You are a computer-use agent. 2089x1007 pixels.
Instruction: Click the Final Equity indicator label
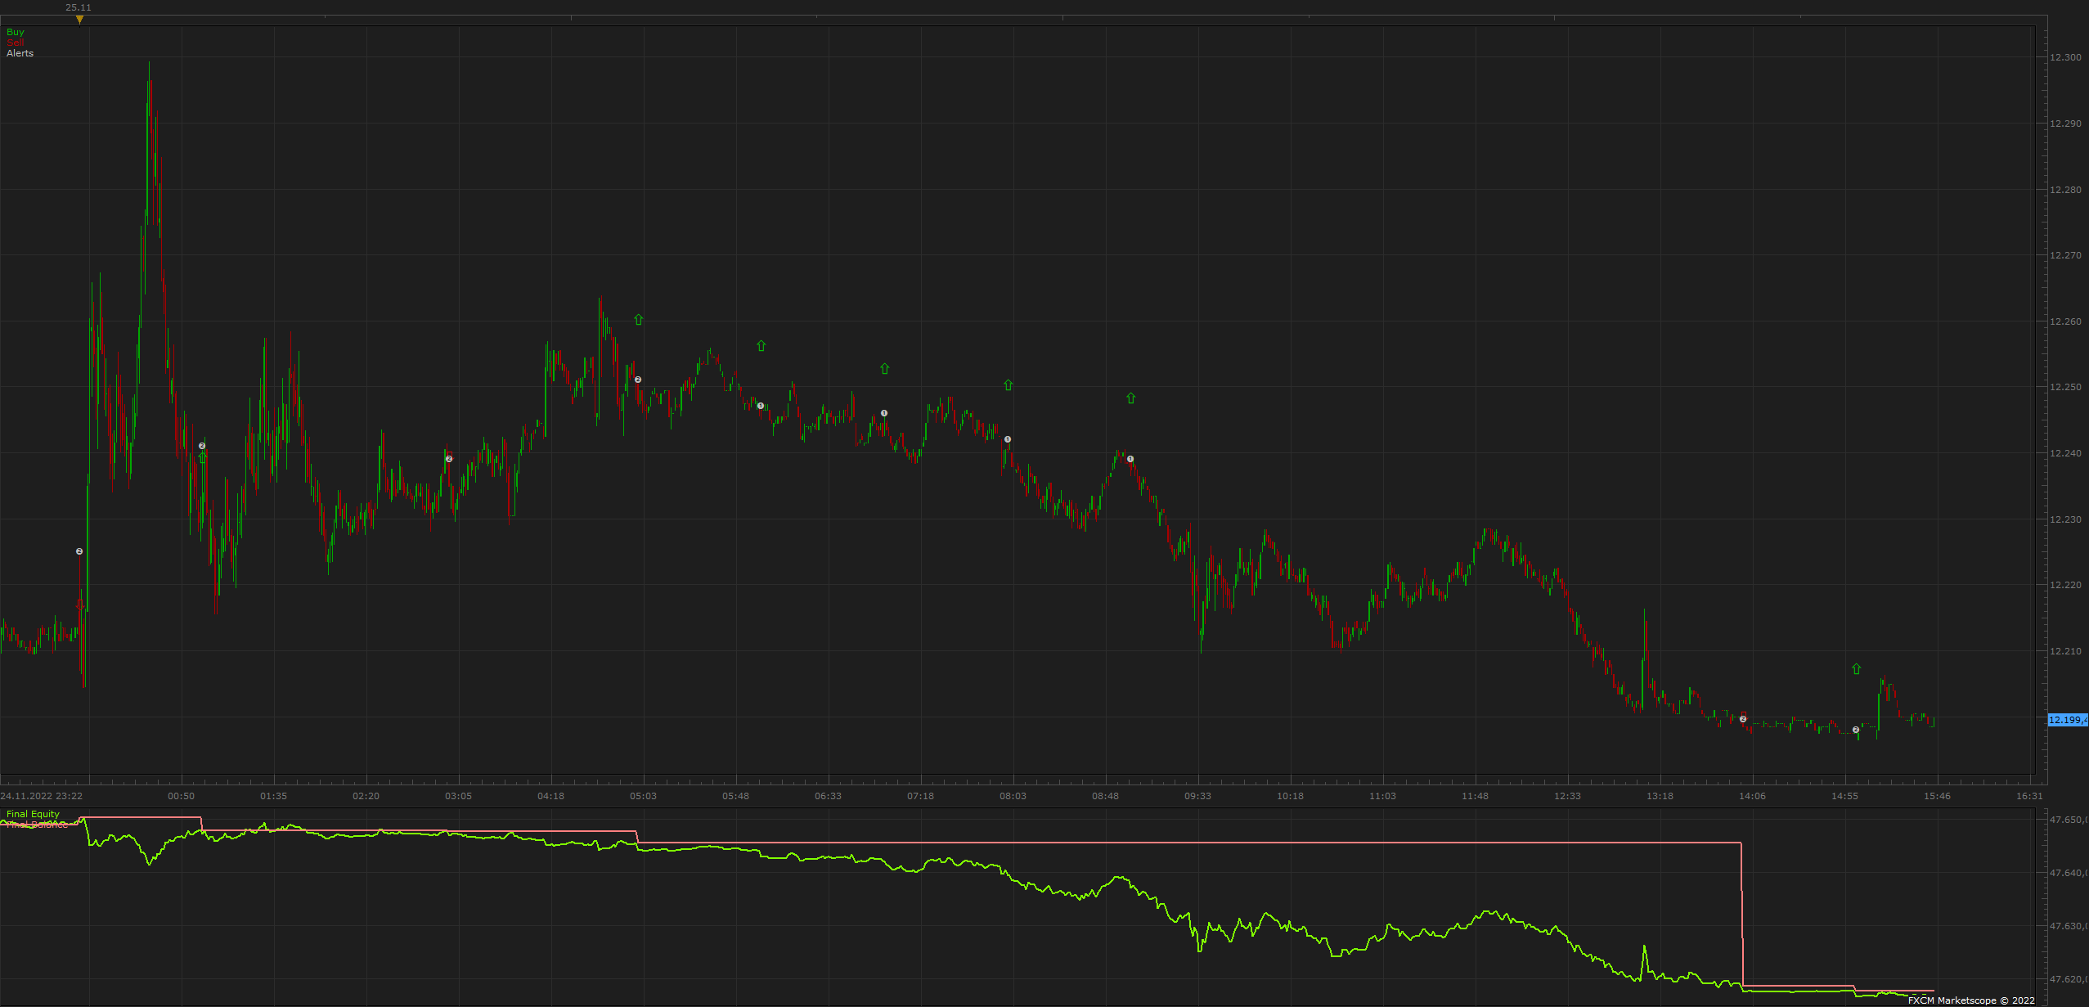[33, 814]
